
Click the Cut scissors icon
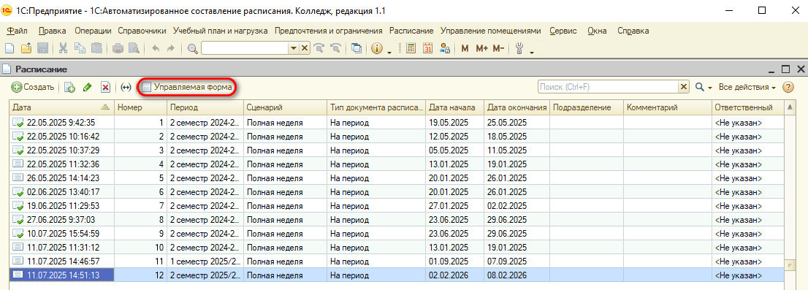64,48
